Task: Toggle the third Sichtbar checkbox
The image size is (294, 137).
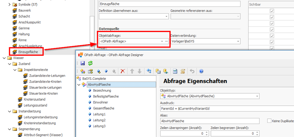Action: coord(272,23)
